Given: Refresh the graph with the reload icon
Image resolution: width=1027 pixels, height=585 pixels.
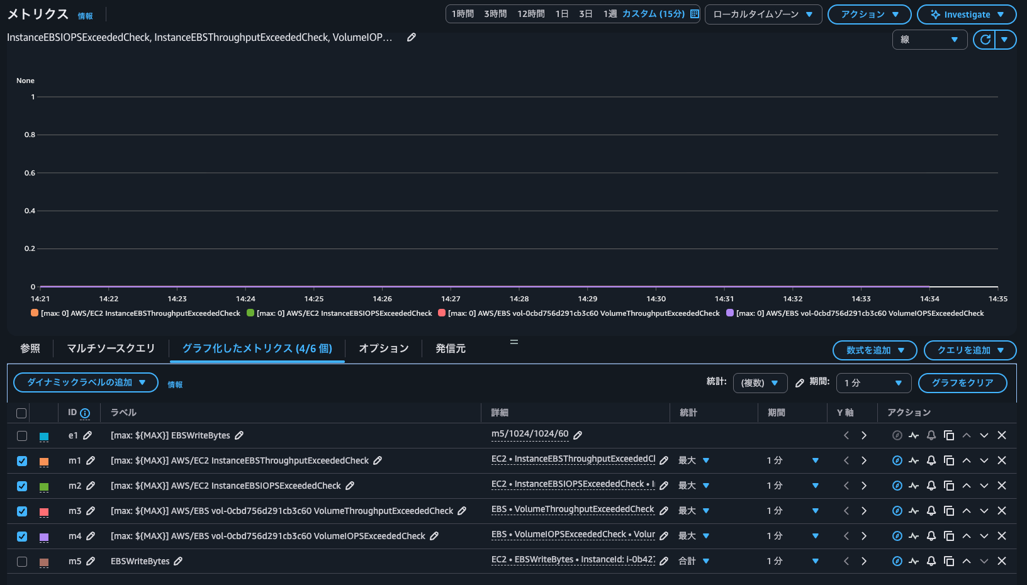Looking at the screenshot, I should click(x=985, y=40).
